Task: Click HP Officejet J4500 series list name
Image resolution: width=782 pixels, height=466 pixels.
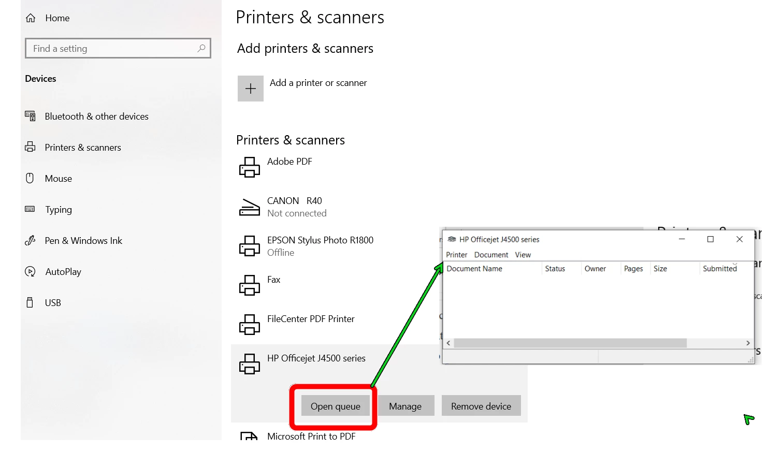Action: click(316, 358)
